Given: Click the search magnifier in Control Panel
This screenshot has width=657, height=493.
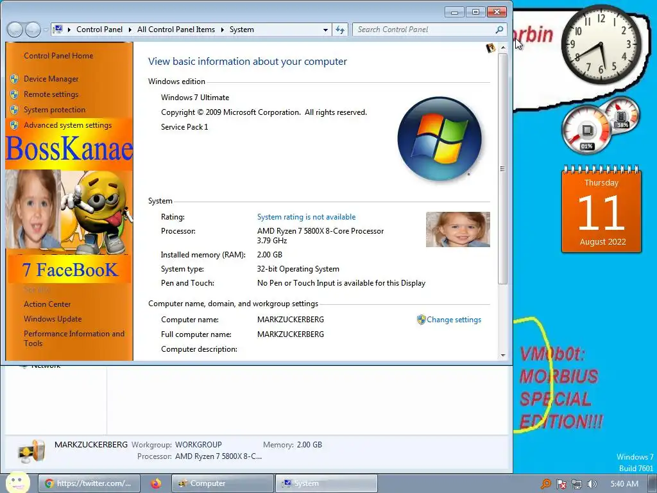Looking at the screenshot, I should 499,30.
